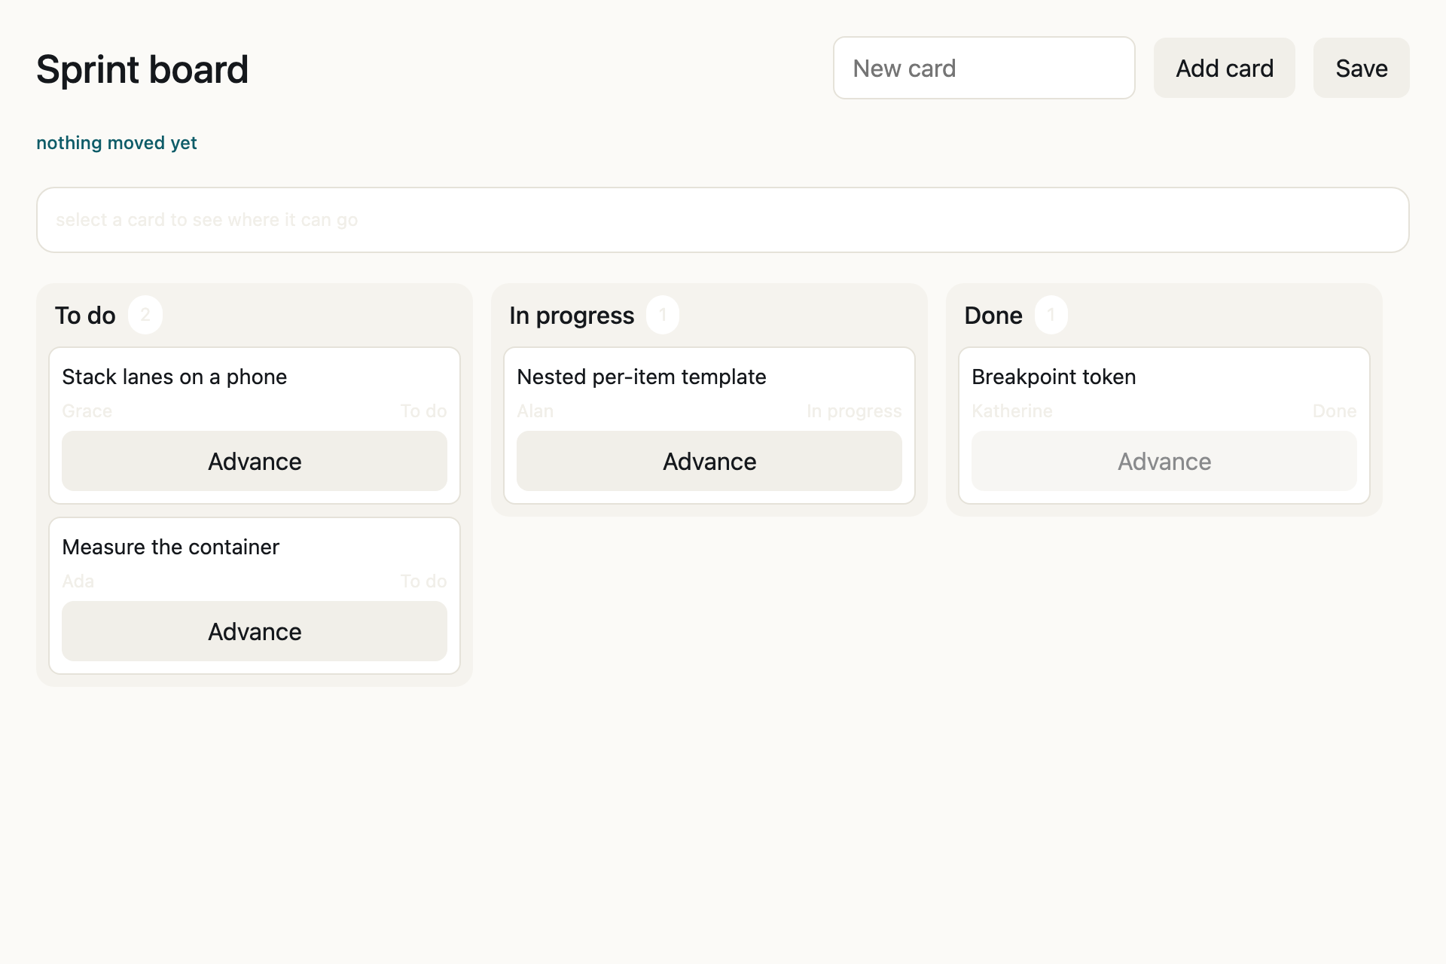Screen dimensions: 1446x964
Task: Click the Sprint board page title
Action: coord(142,69)
